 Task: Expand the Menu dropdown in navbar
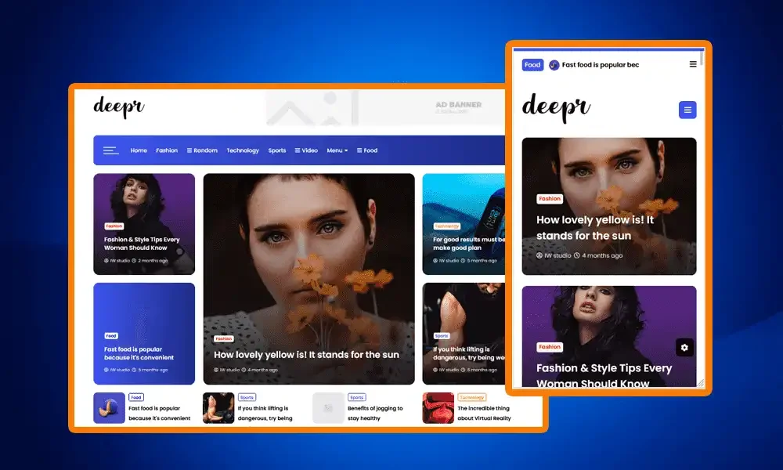point(337,150)
